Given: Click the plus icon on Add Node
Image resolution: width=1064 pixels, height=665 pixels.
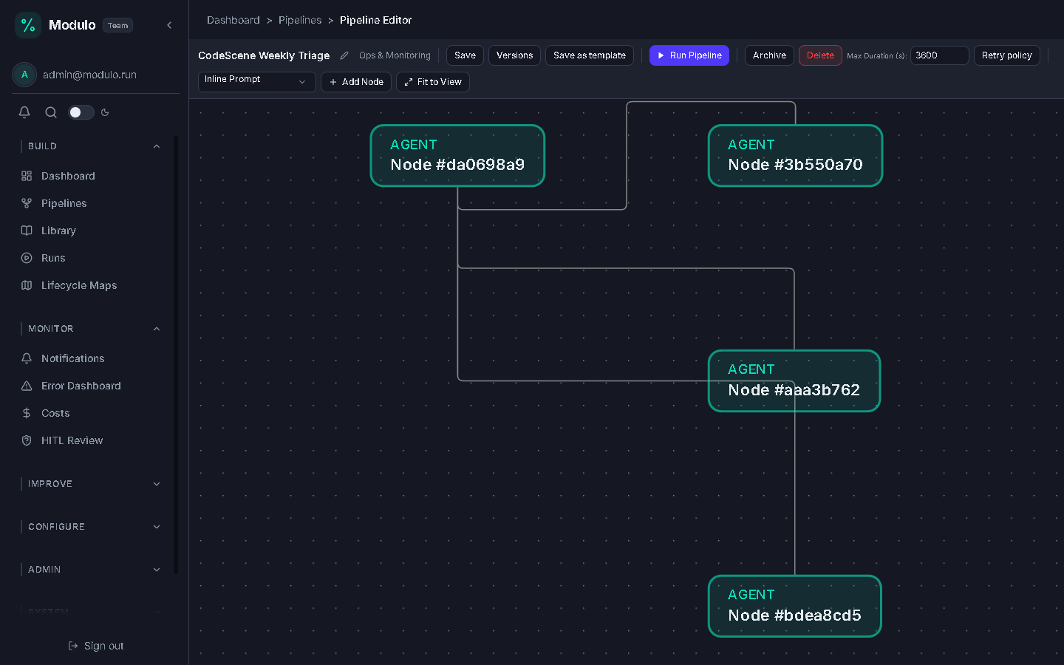Looking at the screenshot, I should (333, 82).
